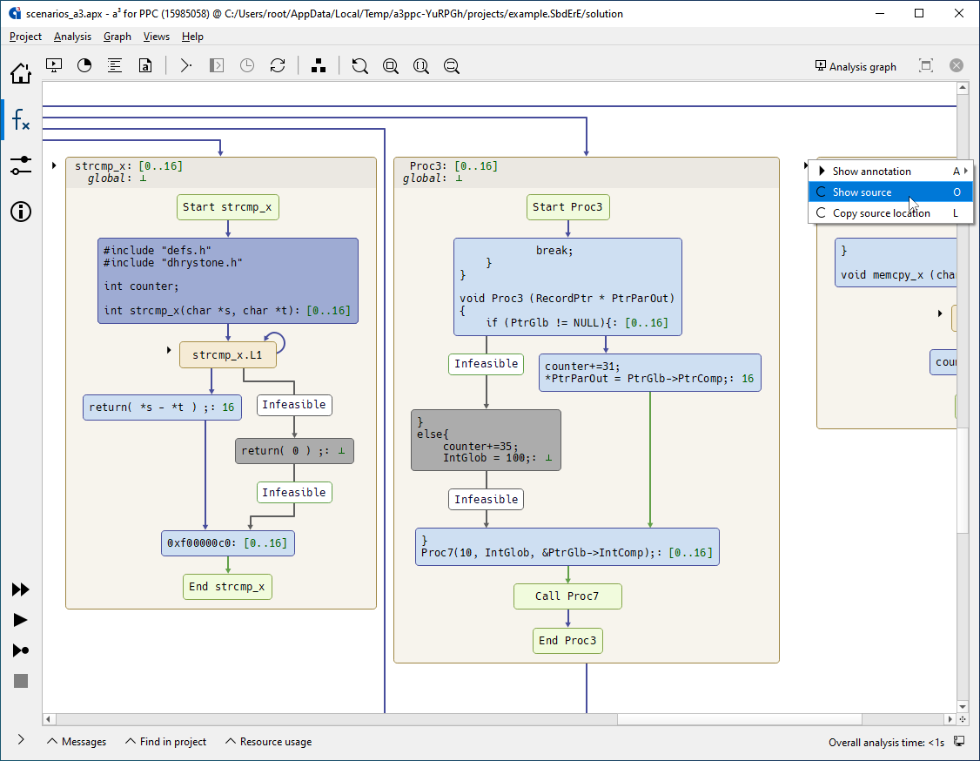Click the End strcmp_x node
The image size is (980, 761).
pyautogui.click(x=227, y=587)
